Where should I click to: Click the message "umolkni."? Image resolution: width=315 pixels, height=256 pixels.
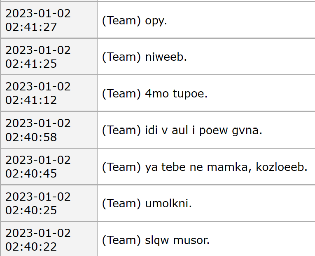168,204
